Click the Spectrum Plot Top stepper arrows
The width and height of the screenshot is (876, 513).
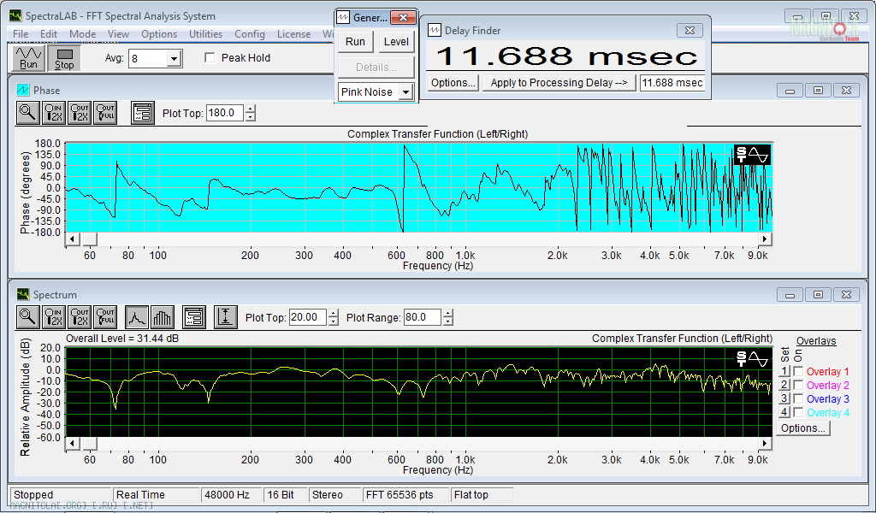(x=333, y=317)
